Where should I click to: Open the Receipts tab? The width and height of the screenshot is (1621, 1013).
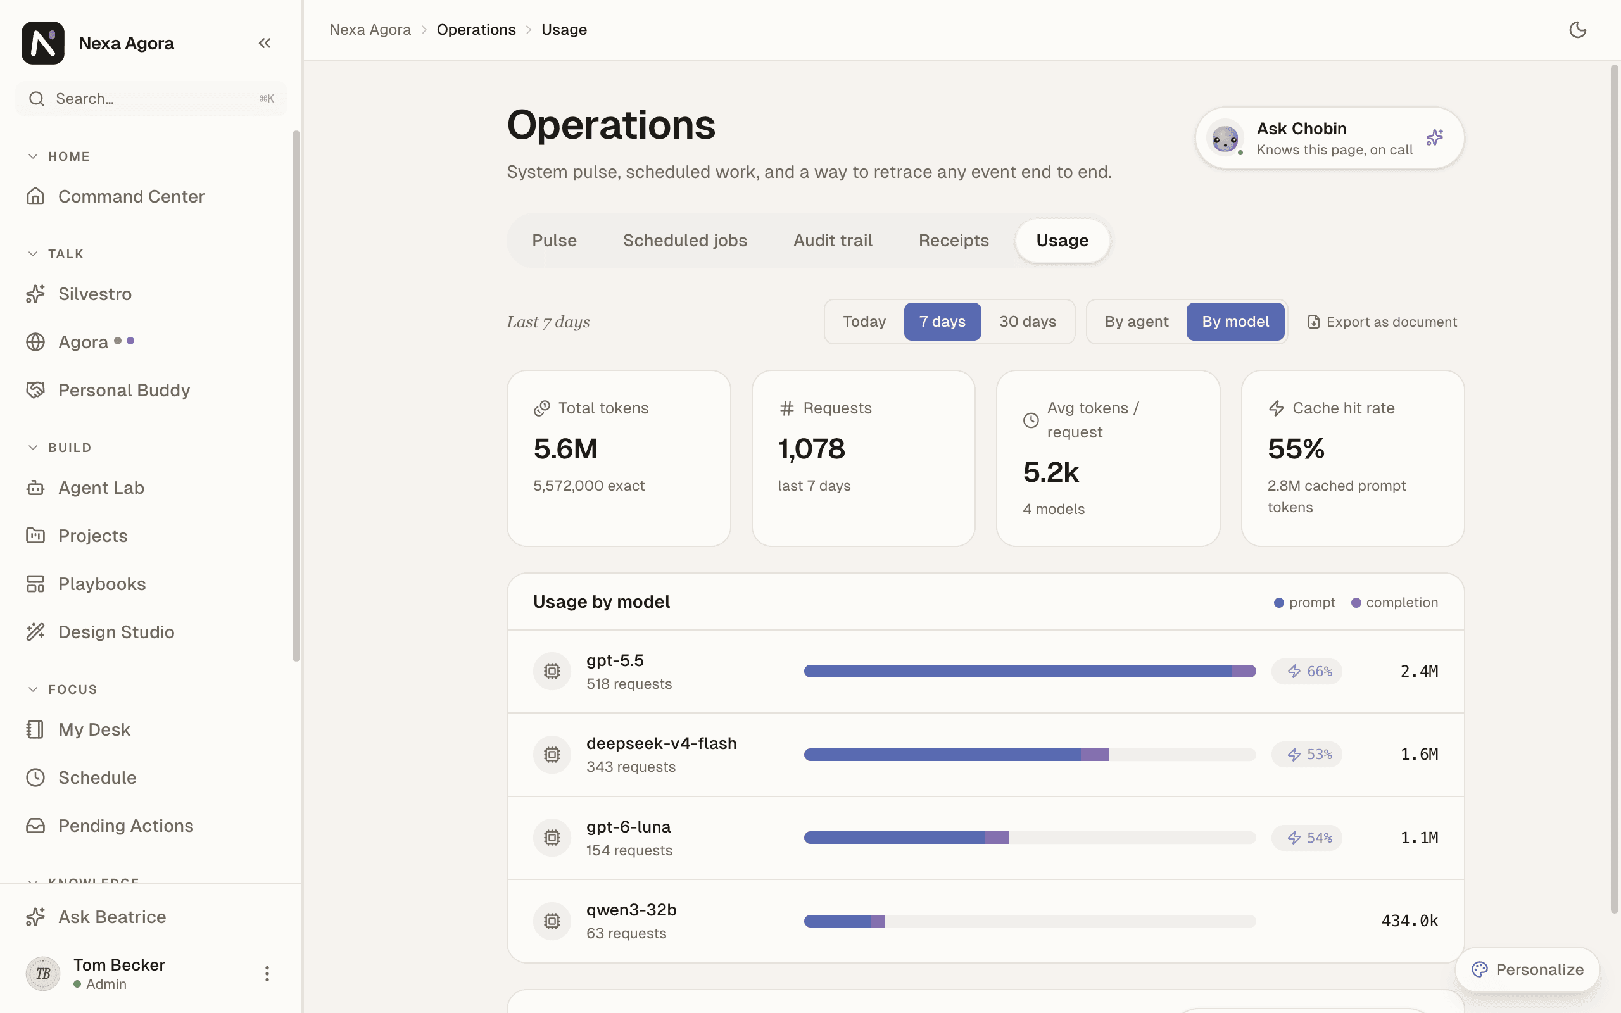click(953, 241)
